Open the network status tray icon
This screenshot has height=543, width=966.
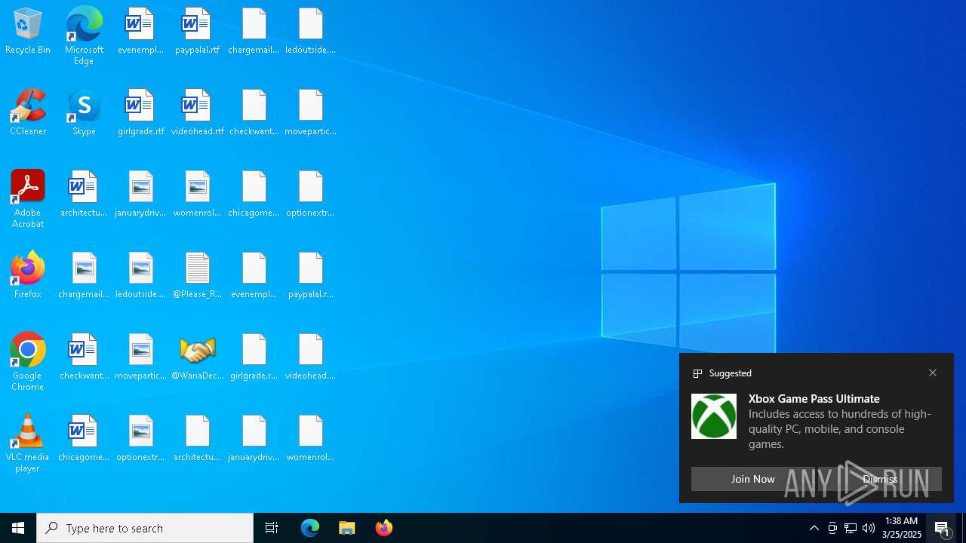click(851, 528)
